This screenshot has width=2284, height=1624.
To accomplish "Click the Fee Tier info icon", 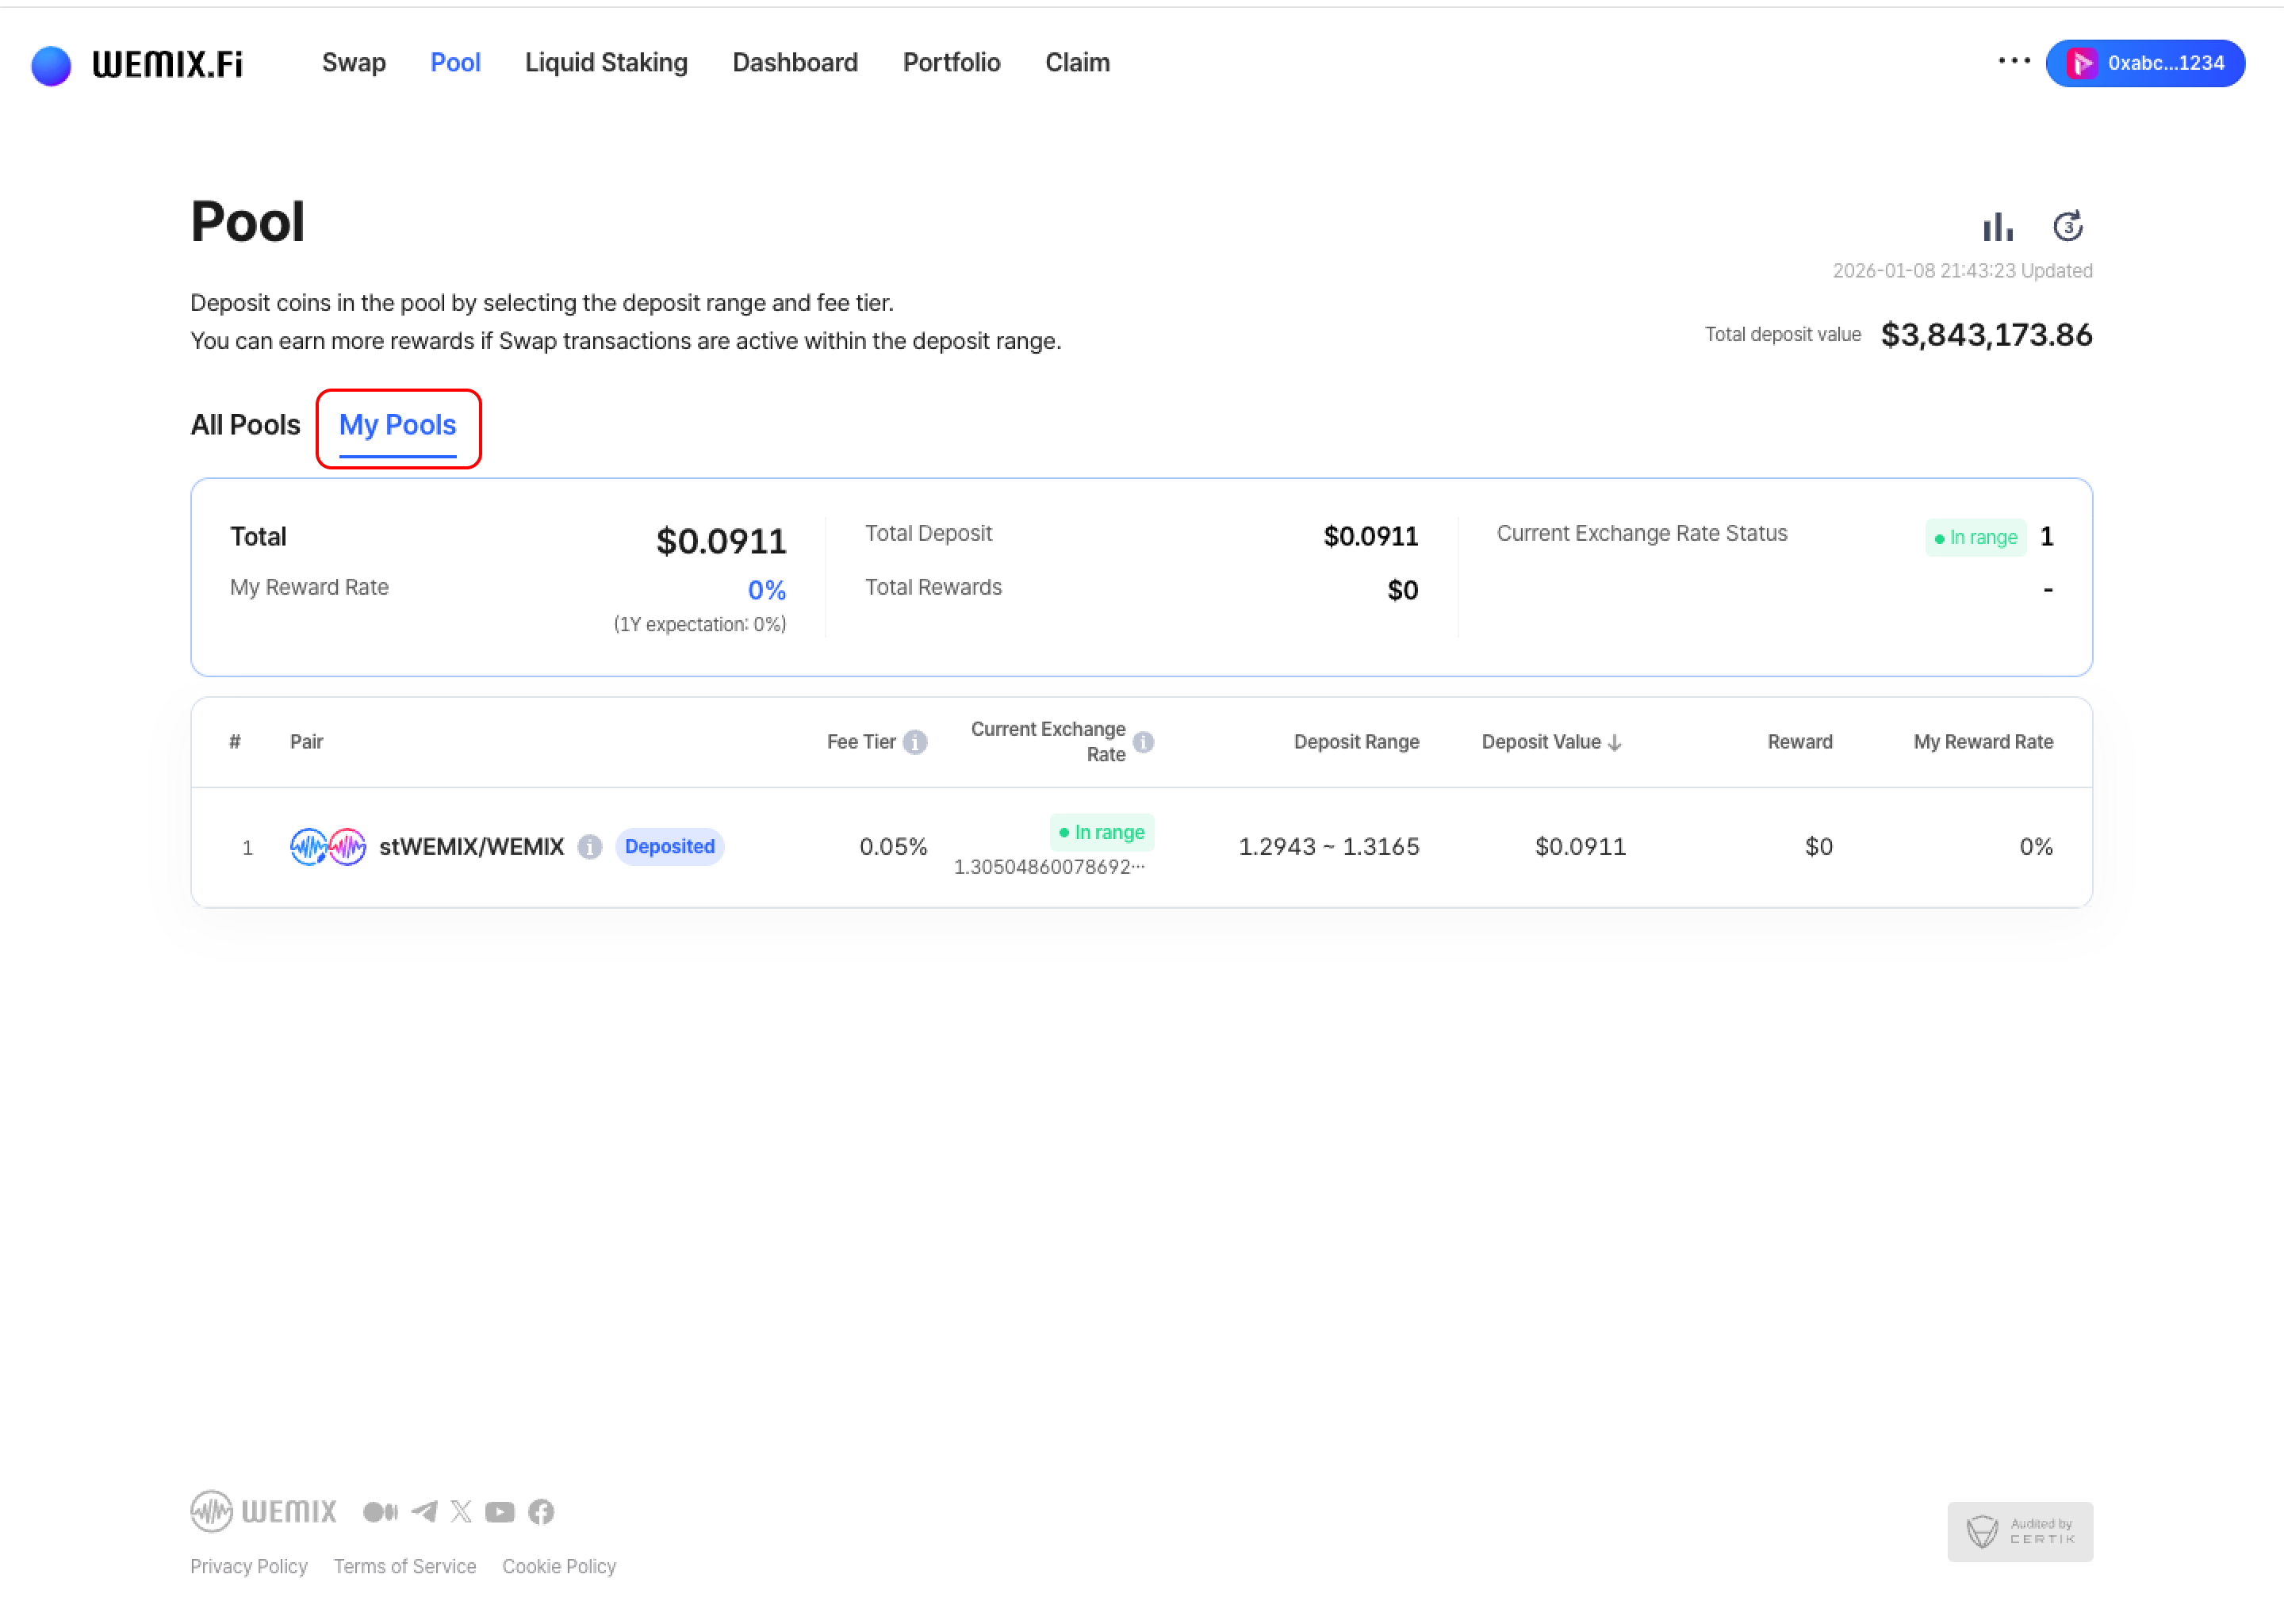I will [x=914, y=742].
